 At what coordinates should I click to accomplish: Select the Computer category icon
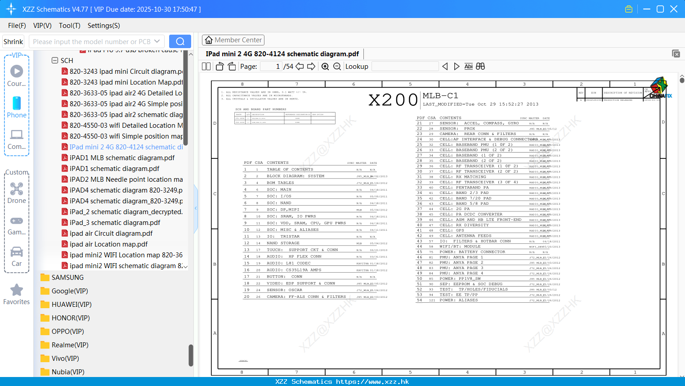pyautogui.click(x=17, y=139)
